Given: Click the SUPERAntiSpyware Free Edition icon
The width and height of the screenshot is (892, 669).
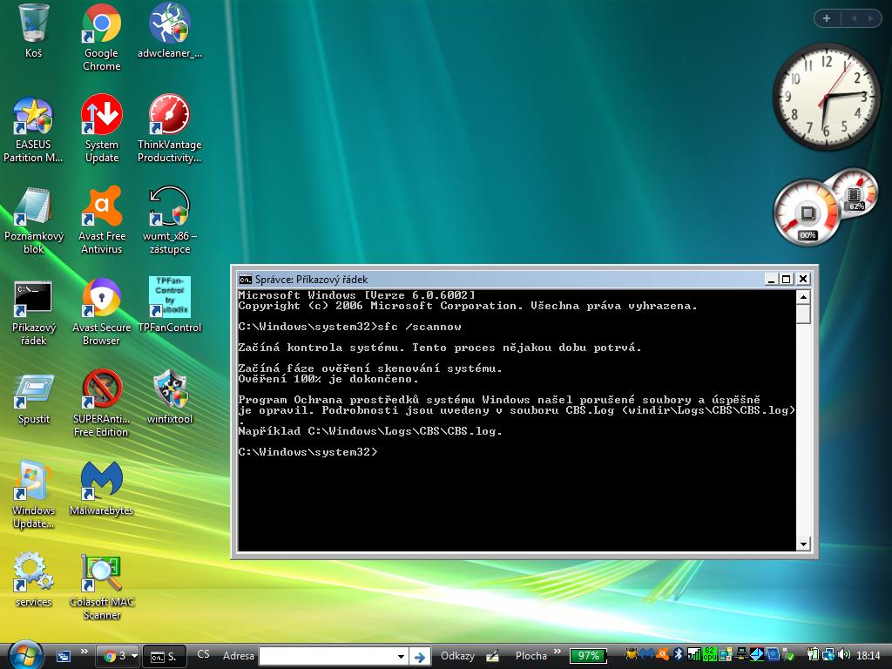Looking at the screenshot, I should (x=101, y=391).
